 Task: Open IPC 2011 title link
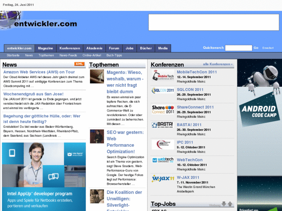[x=185, y=142]
